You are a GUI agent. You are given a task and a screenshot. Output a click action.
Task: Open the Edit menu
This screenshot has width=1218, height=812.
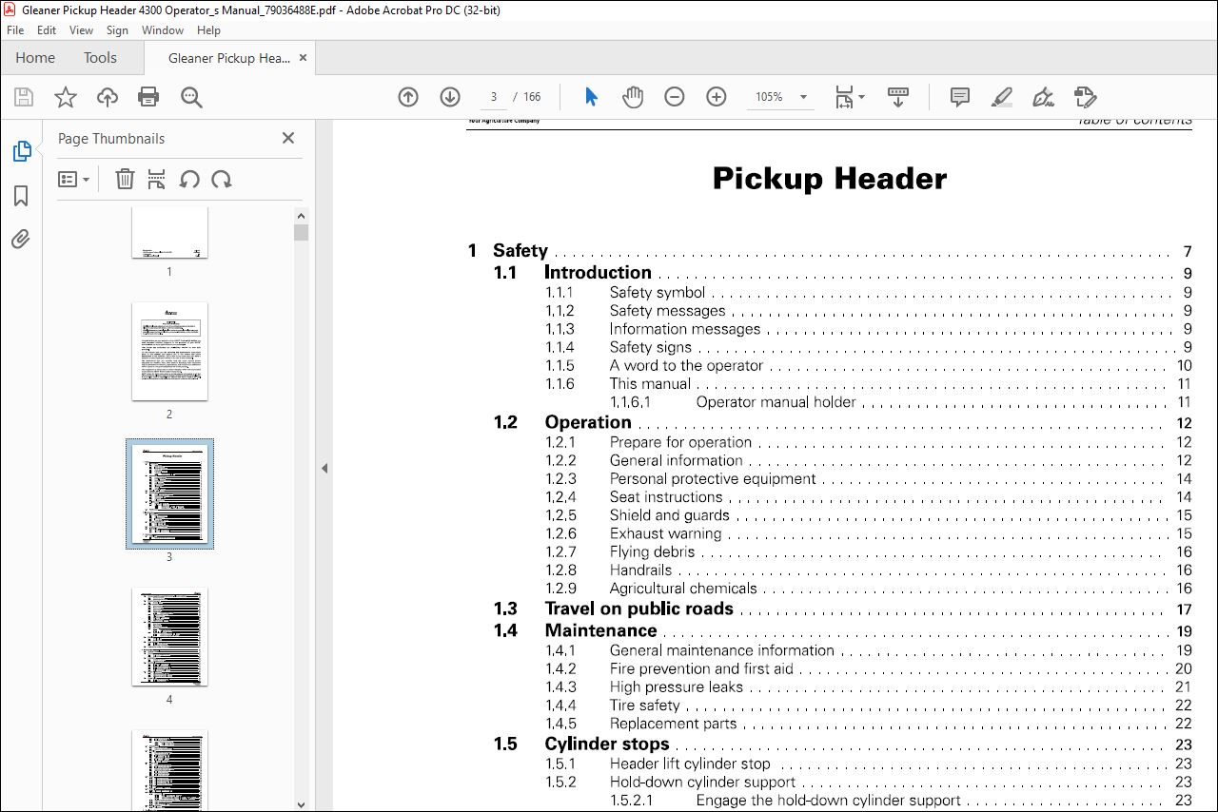[46, 30]
